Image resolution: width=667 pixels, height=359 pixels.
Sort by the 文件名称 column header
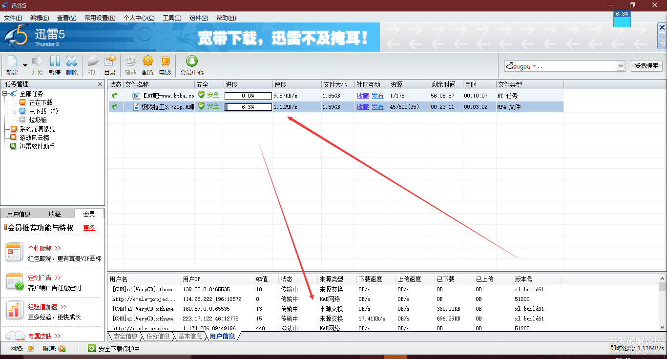pyautogui.click(x=159, y=84)
